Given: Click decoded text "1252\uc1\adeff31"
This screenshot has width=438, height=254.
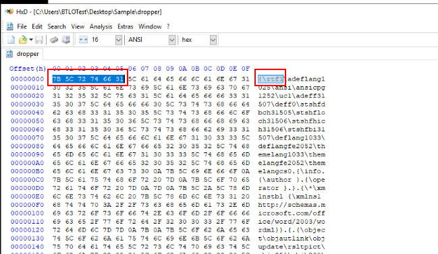Looking at the screenshot, I should 292,96.
